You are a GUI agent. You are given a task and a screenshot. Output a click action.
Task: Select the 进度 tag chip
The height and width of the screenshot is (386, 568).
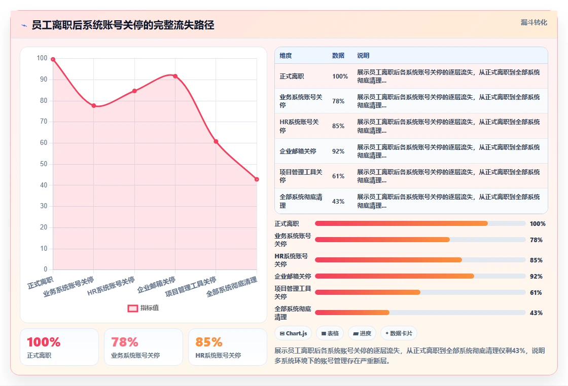[362, 333]
